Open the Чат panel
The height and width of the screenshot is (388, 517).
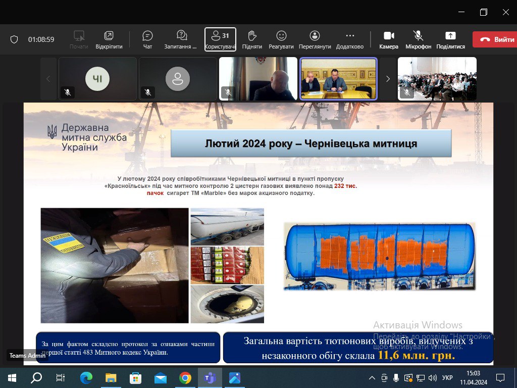tap(147, 39)
